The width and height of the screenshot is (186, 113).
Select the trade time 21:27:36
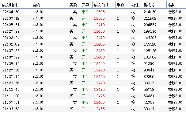tap(11, 70)
